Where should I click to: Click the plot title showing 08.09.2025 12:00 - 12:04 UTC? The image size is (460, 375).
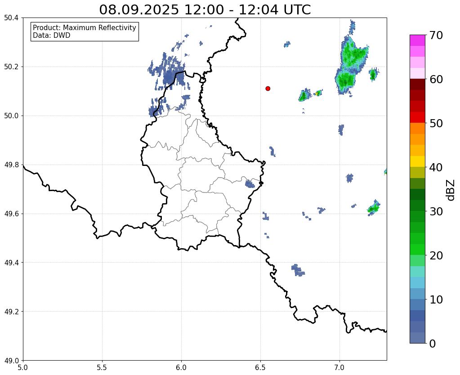click(205, 10)
